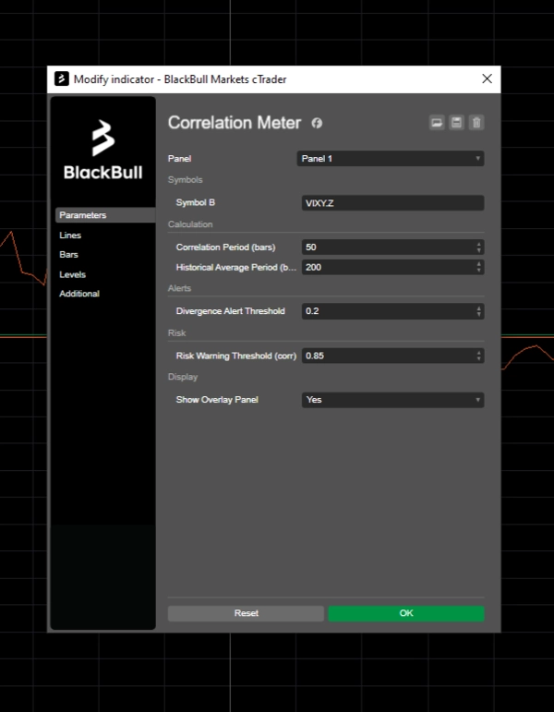Click the save preset floppy icon

coord(456,123)
